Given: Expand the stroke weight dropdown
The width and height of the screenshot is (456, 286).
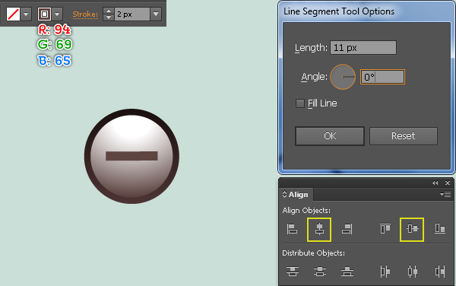Looking at the screenshot, I should pos(156,14).
